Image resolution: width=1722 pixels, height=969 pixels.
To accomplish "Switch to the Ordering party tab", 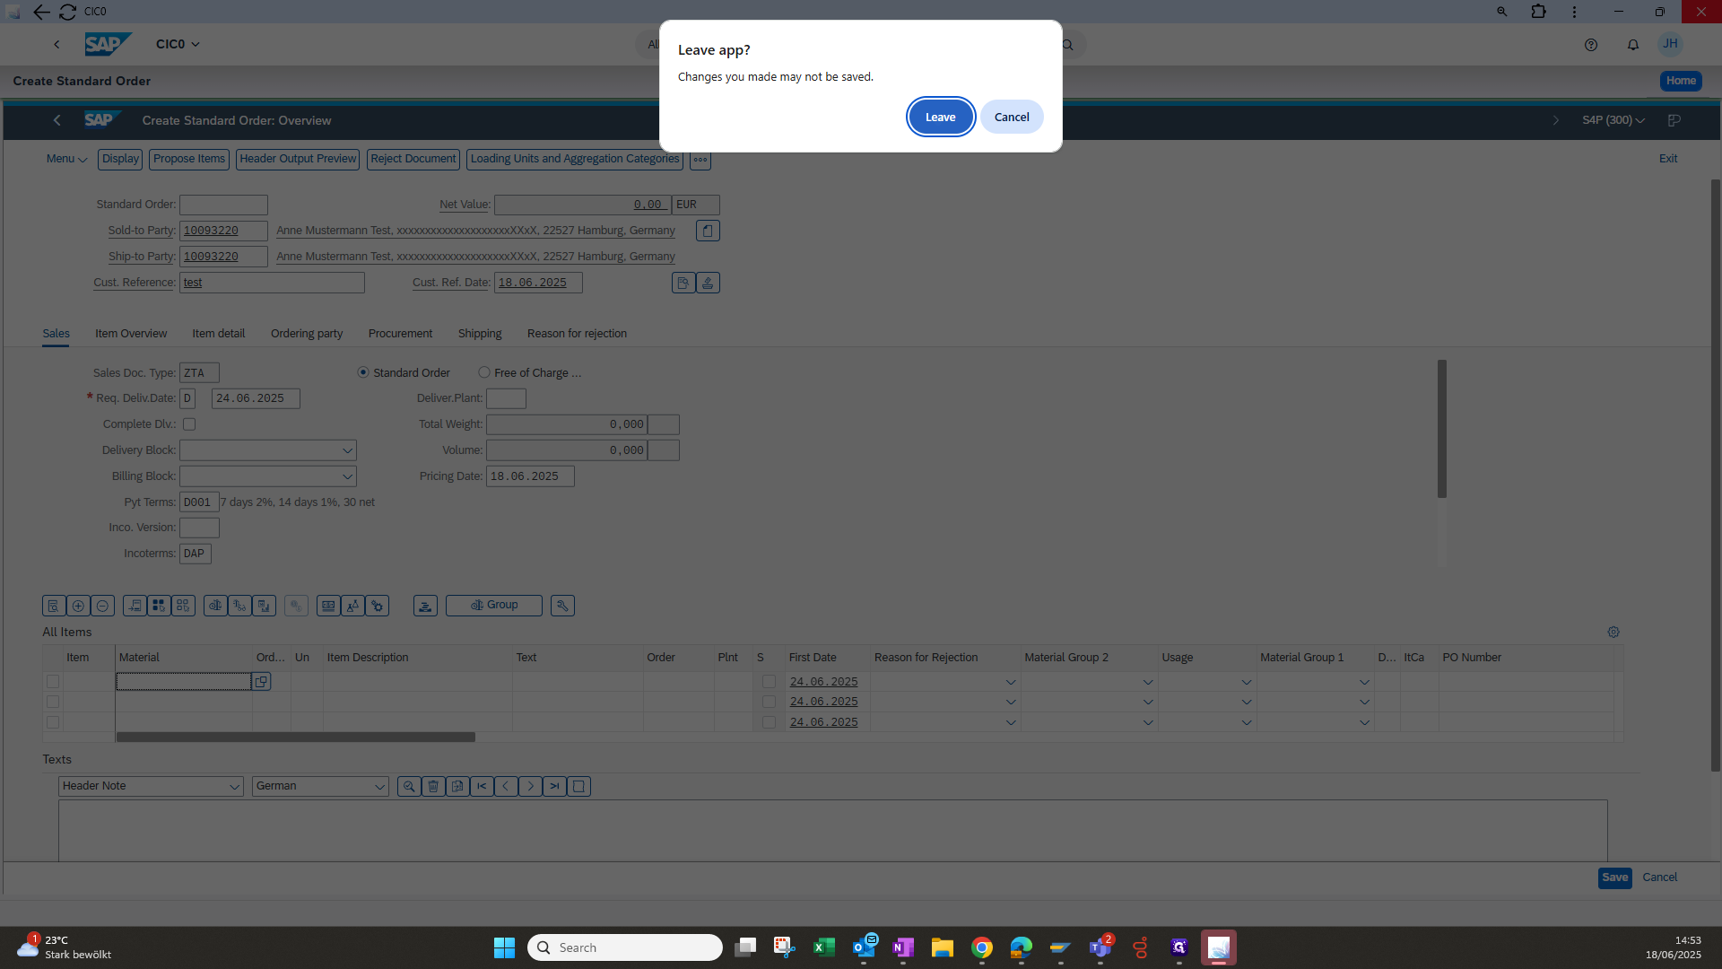I will click(307, 334).
